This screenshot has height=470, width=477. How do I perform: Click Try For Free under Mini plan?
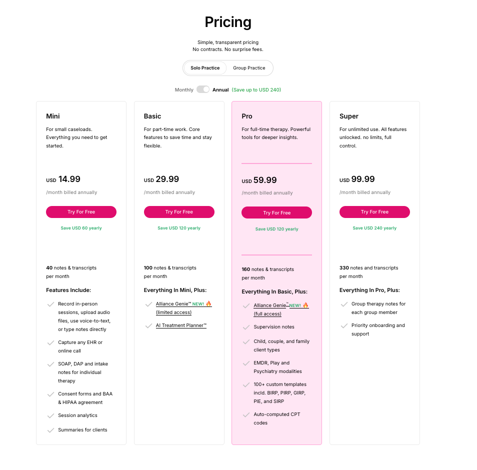[x=81, y=212]
